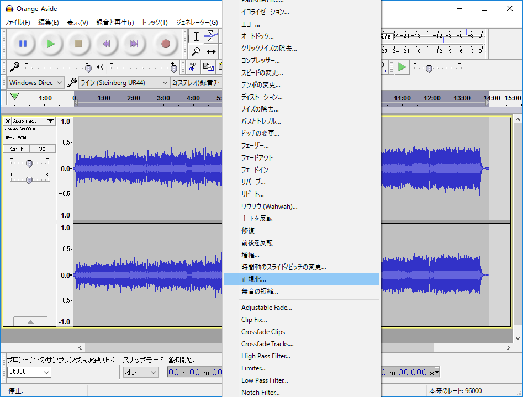Stop playback with the Stop button

[x=78, y=44]
